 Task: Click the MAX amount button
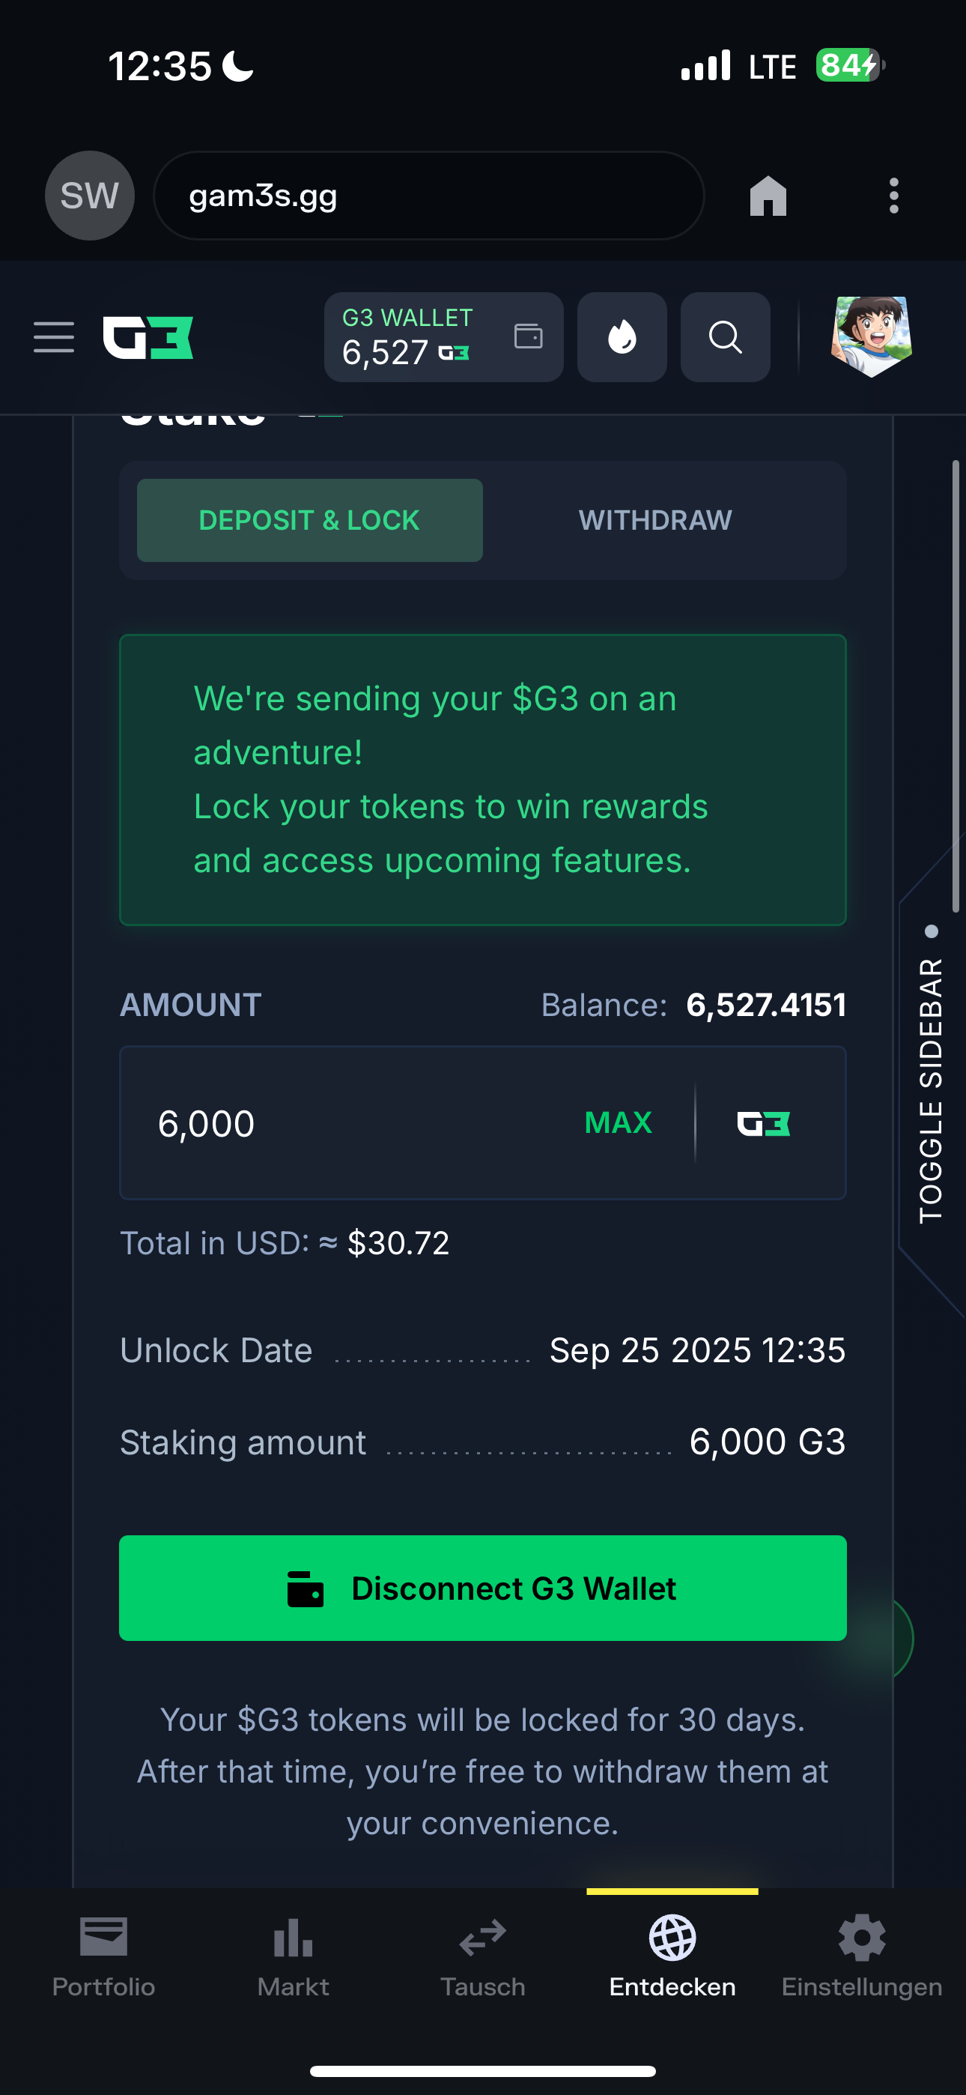[618, 1123]
